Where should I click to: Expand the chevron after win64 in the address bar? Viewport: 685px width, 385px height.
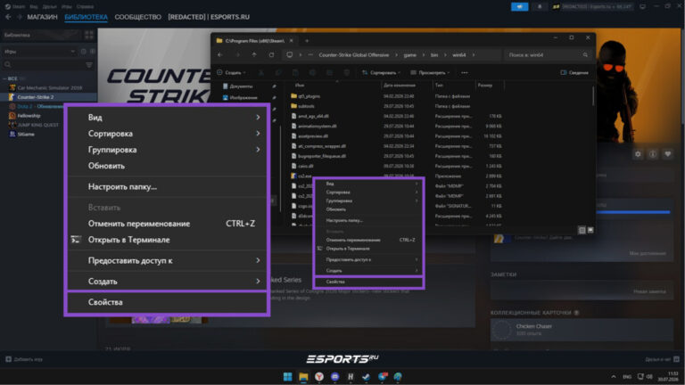(473, 55)
